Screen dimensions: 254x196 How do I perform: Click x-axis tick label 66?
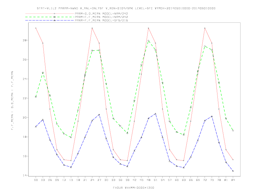tap(191, 180)
